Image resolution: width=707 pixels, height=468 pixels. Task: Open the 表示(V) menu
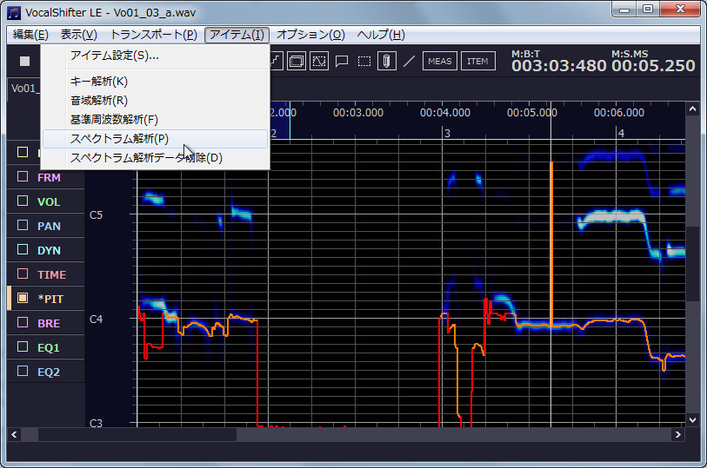[79, 35]
